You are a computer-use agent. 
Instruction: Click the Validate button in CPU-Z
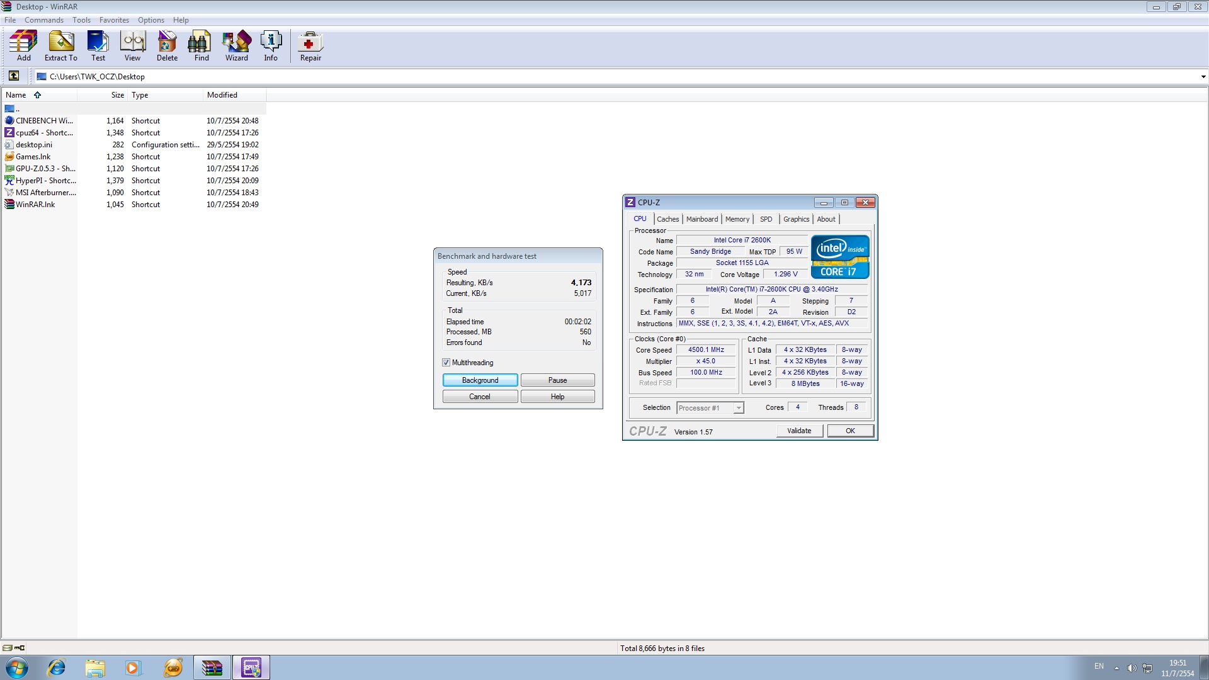pyautogui.click(x=798, y=431)
